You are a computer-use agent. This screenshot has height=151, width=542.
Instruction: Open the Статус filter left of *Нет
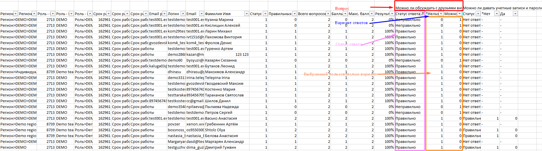click(478, 14)
